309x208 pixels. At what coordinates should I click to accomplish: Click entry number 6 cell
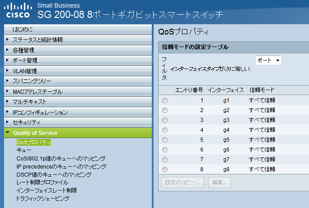[x=202, y=150]
